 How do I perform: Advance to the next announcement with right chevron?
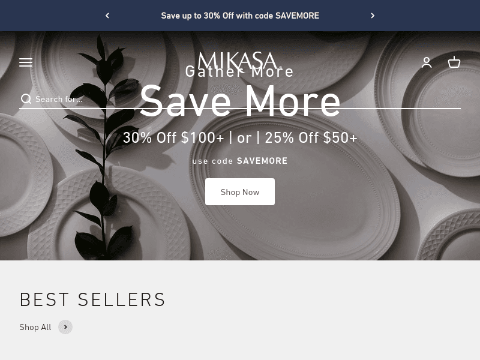tap(373, 16)
